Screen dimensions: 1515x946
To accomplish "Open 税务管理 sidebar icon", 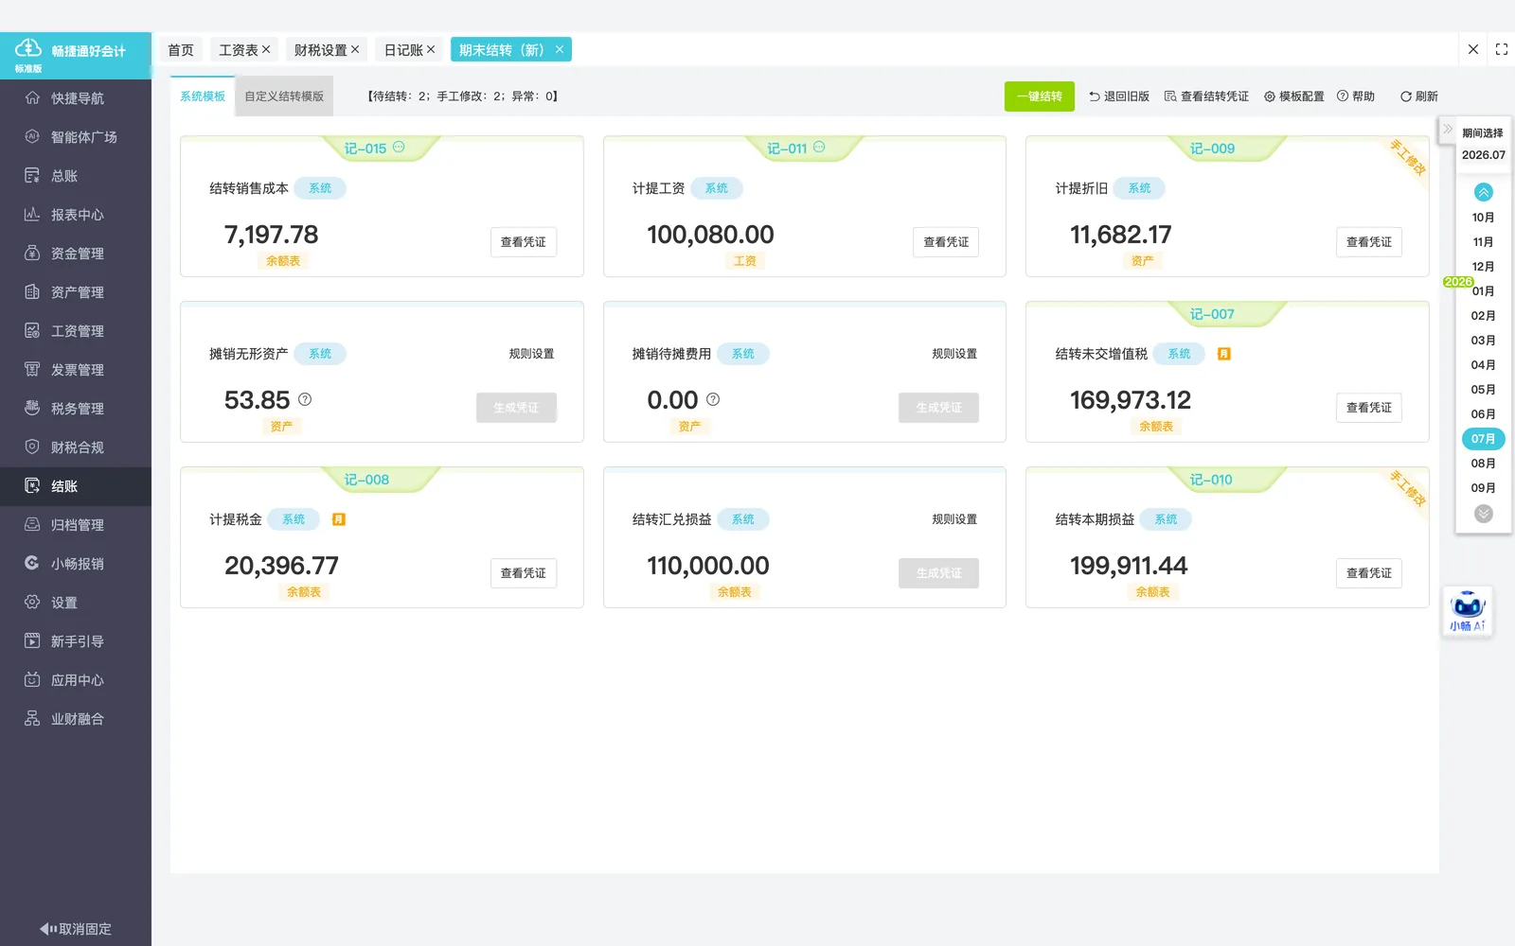I will coord(32,409).
